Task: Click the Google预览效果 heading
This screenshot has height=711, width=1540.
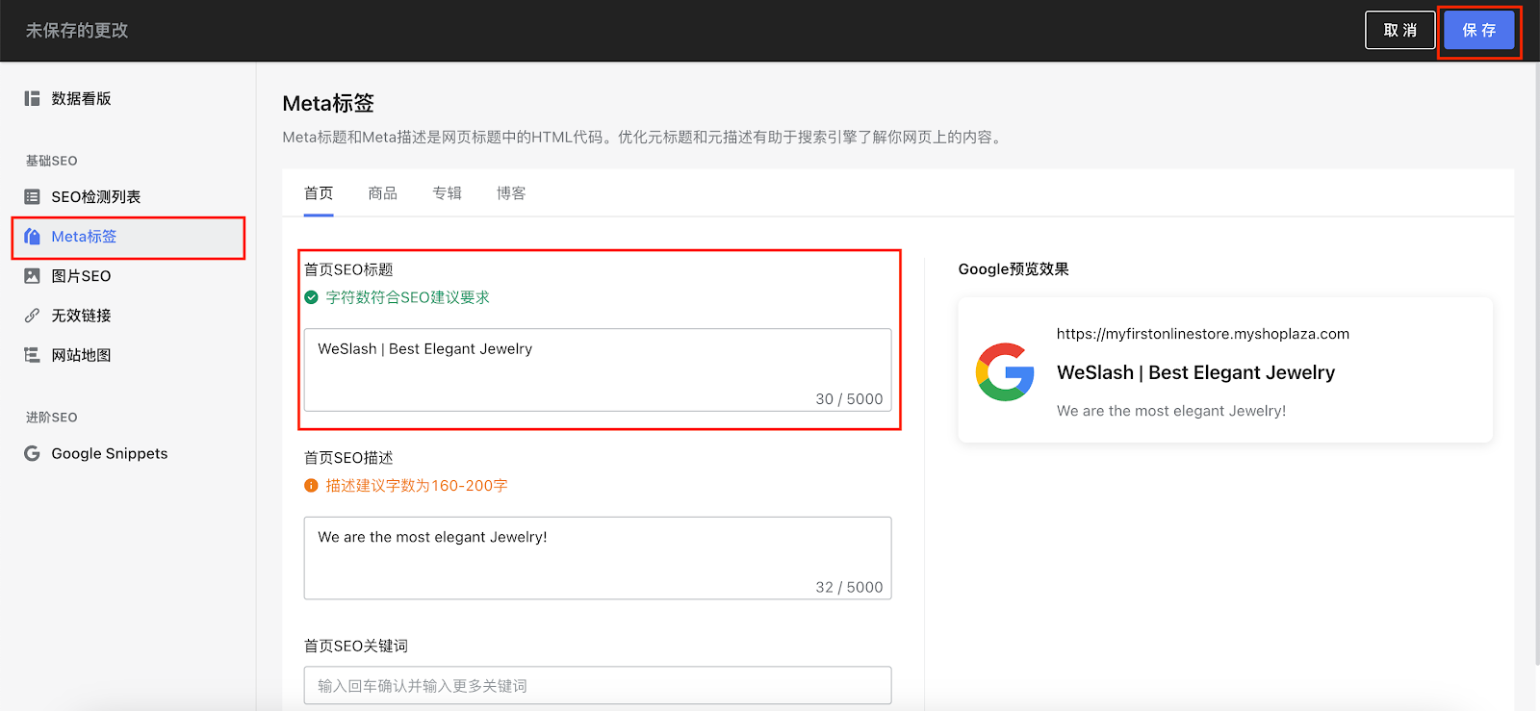Action: click(1014, 269)
